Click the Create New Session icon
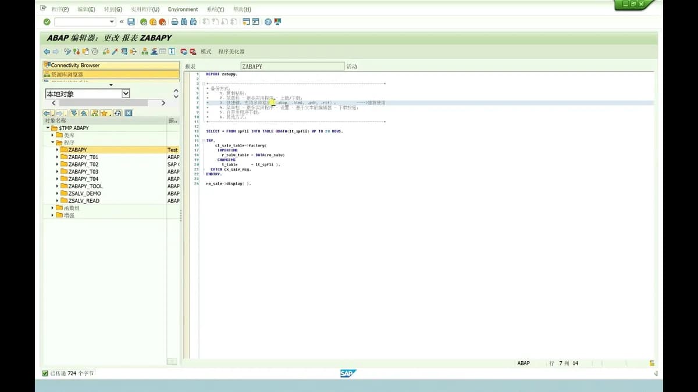698x392 pixels. point(246,21)
